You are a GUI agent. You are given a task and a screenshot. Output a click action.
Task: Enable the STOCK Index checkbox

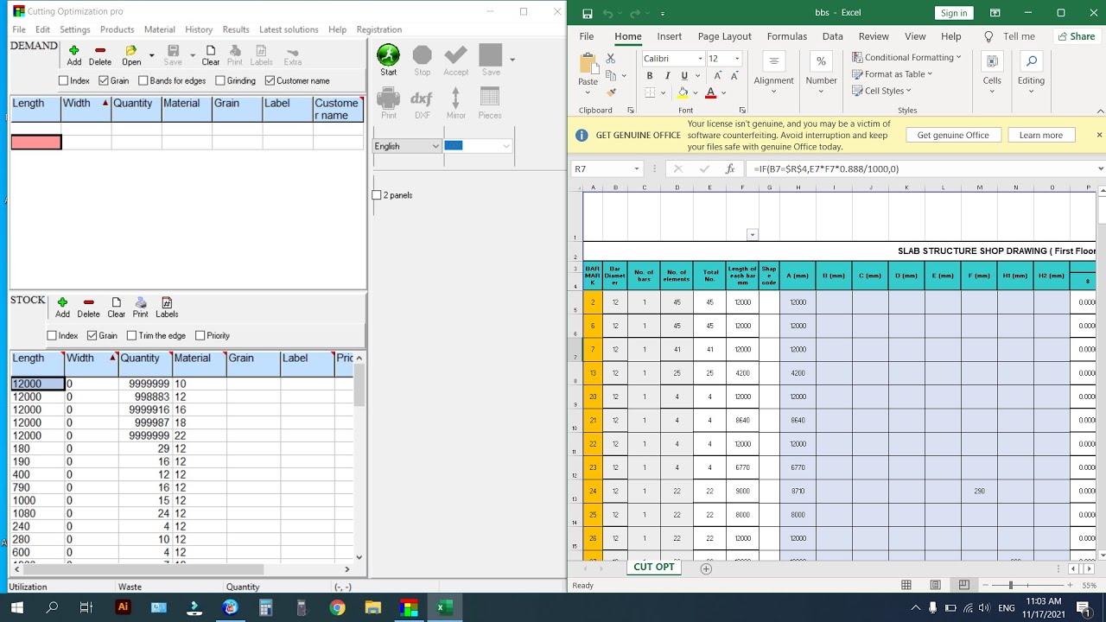tap(52, 335)
